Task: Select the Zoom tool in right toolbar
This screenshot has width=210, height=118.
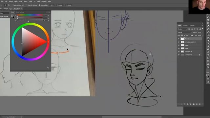Action: click(x=208, y=67)
